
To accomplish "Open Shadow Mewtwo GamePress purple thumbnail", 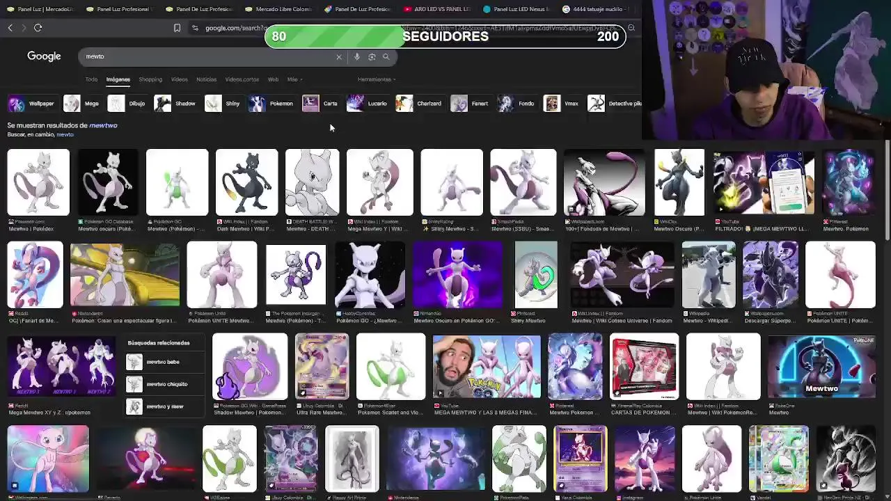I will coord(250,367).
